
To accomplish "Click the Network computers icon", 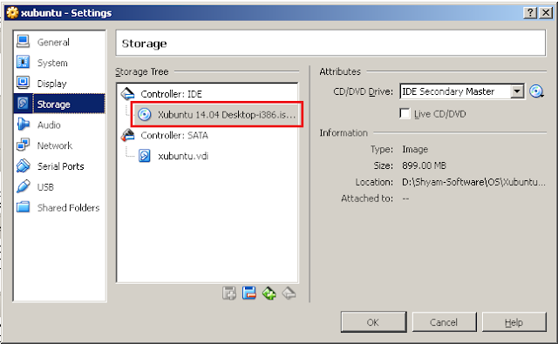I will point(24,145).
